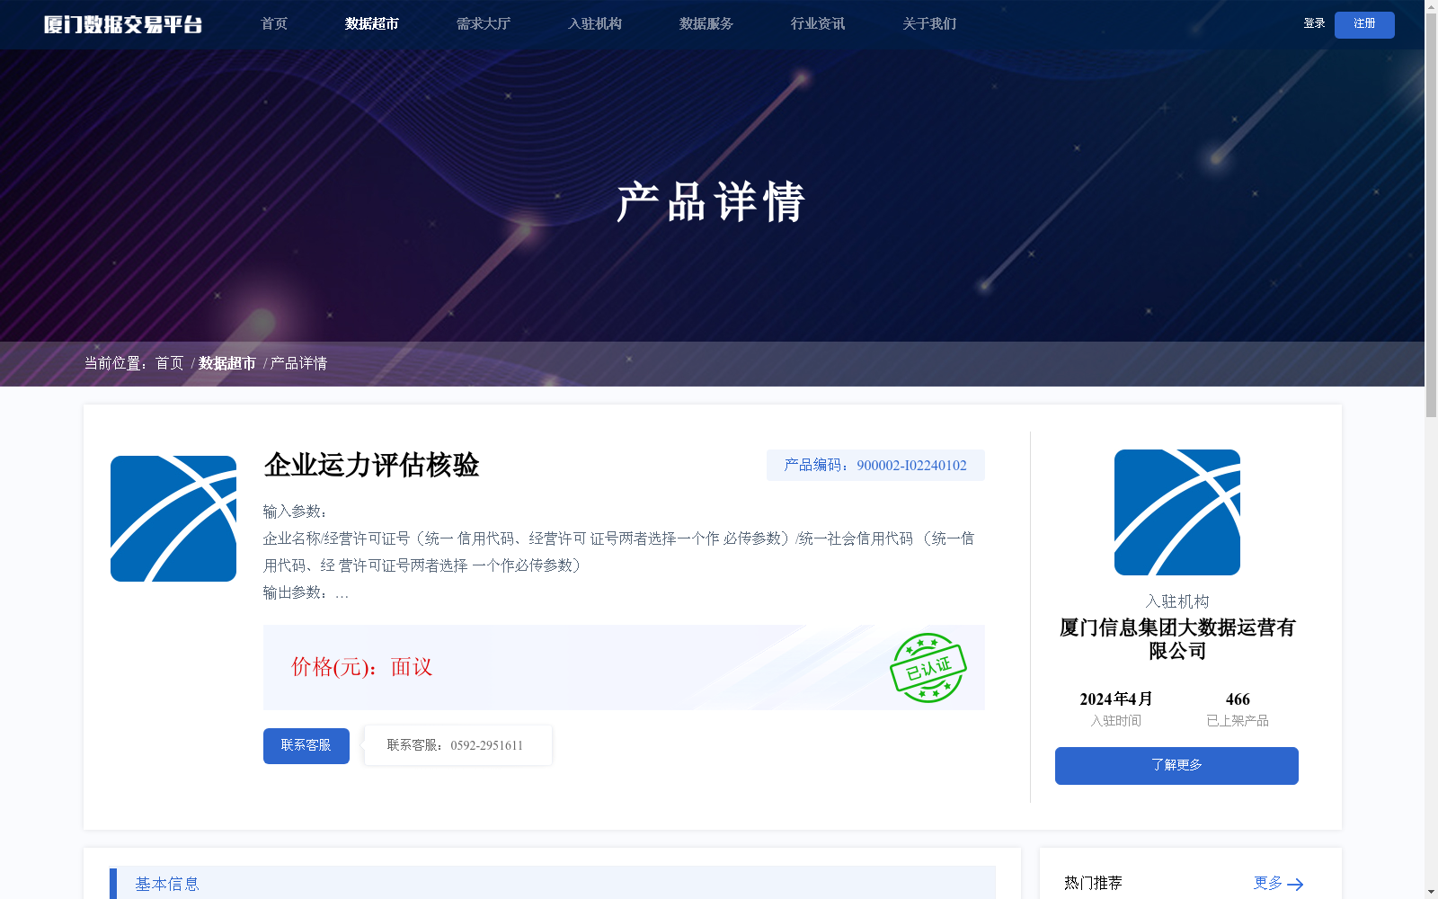This screenshot has height=899, width=1438.
Task: Click 产品详情 breadcrumb text
Action: (298, 363)
